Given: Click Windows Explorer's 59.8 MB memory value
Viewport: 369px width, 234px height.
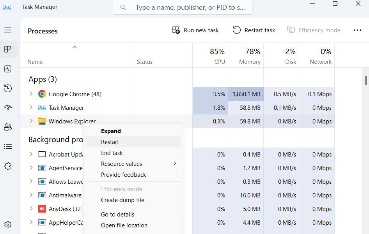Looking at the screenshot, I should (250, 121).
